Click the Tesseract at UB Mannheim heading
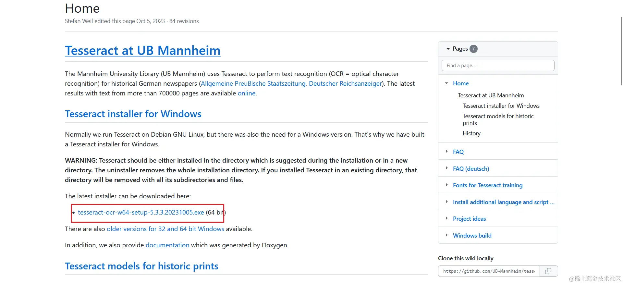The image size is (623, 284). (x=143, y=51)
